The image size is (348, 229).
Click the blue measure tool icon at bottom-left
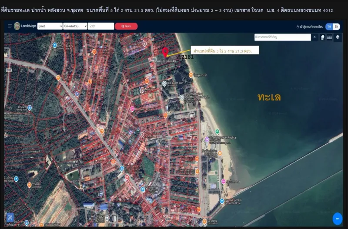[x=10, y=217]
